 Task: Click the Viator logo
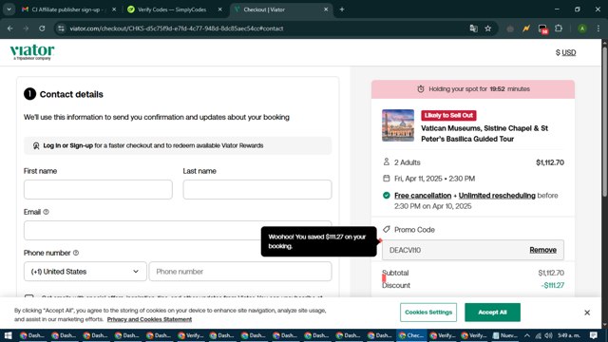[32, 52]
